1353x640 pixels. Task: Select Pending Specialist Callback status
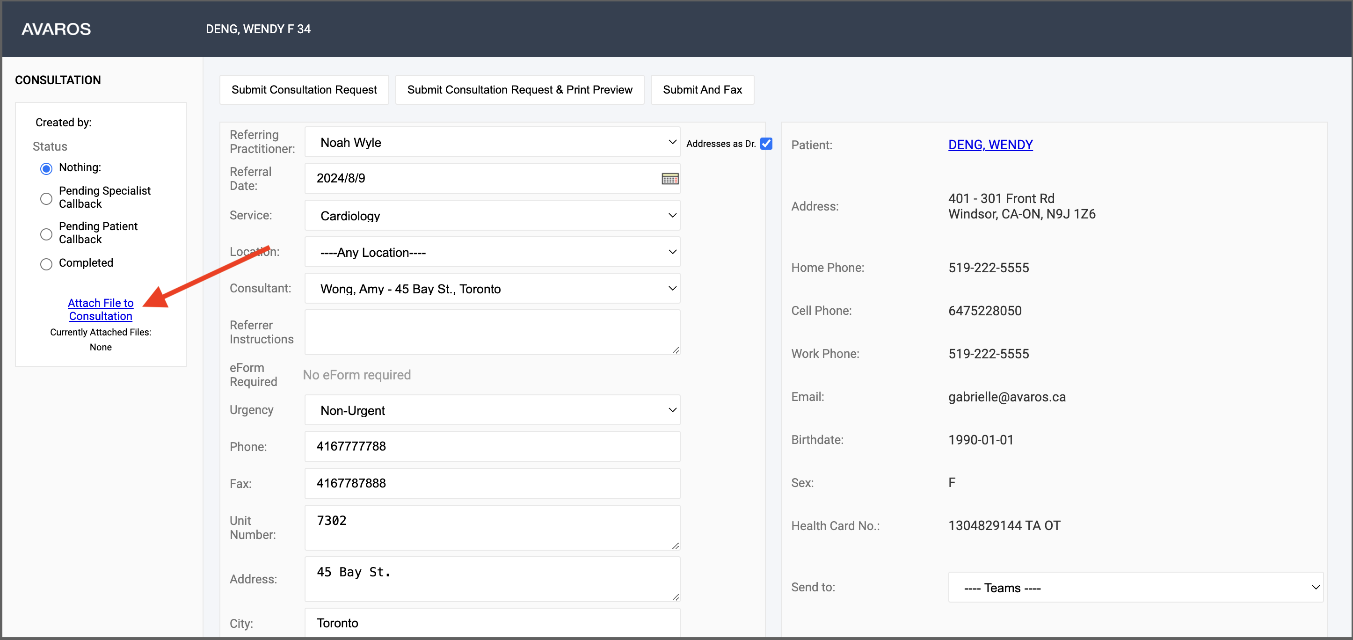[46, 198]
